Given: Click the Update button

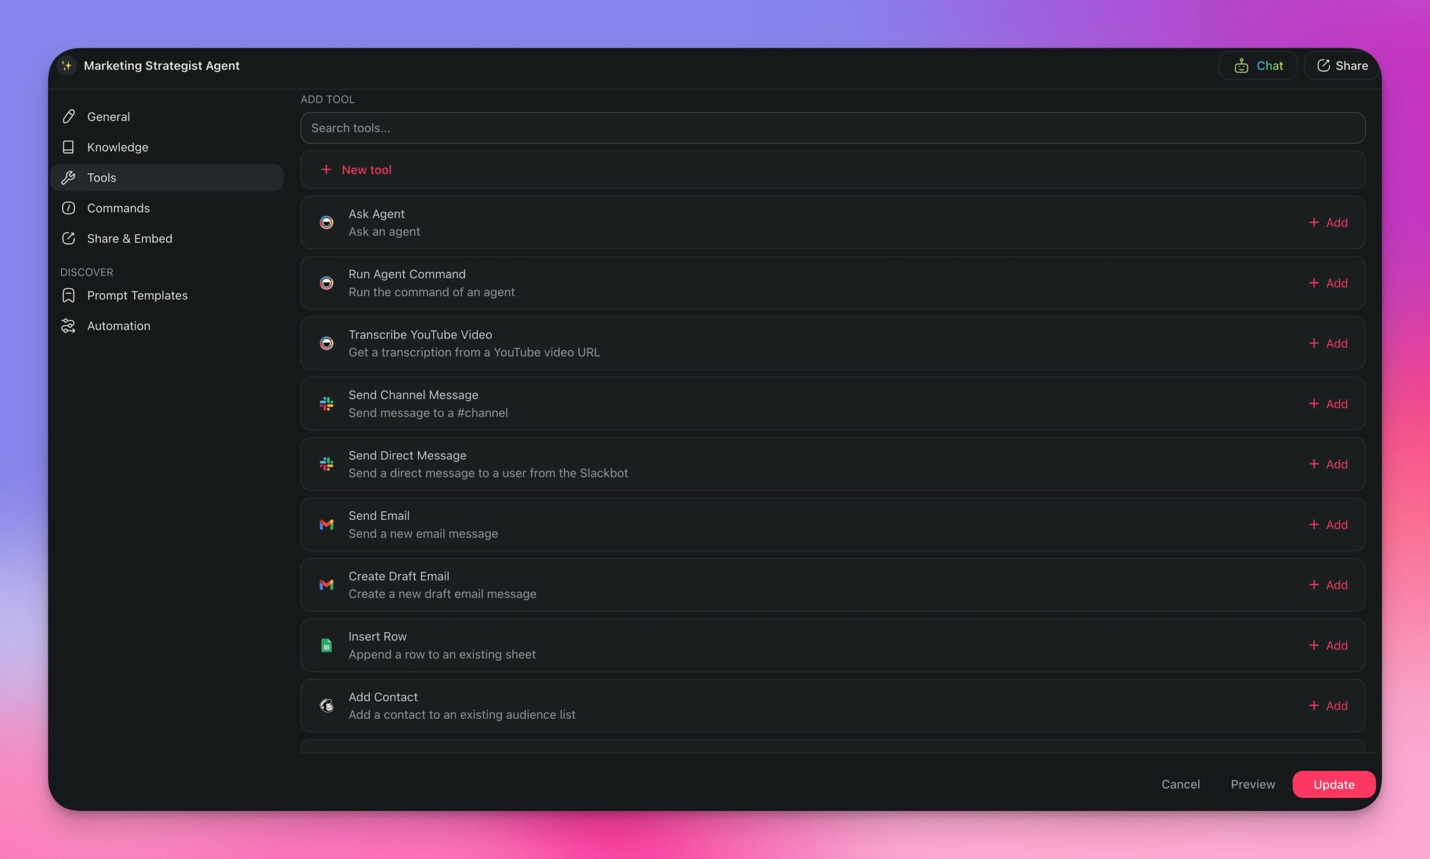Looking at the screenshot, I should 1334,784.
